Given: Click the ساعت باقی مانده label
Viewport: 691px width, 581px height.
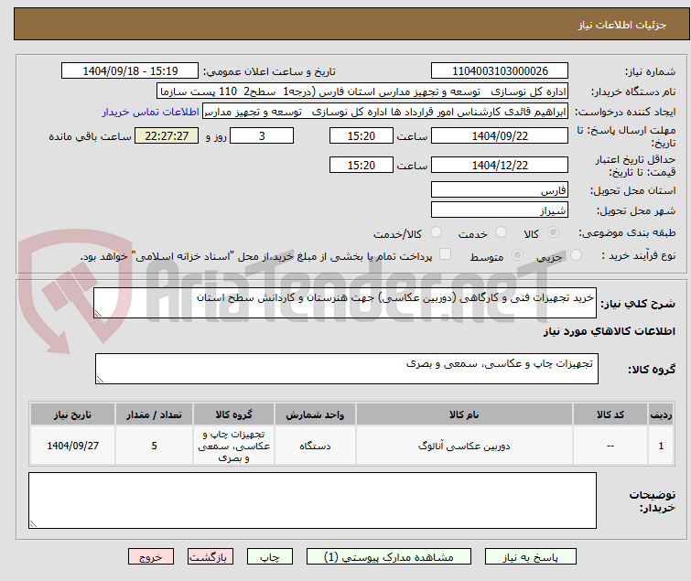Looking at the screenshot, I should click(90, 136).
